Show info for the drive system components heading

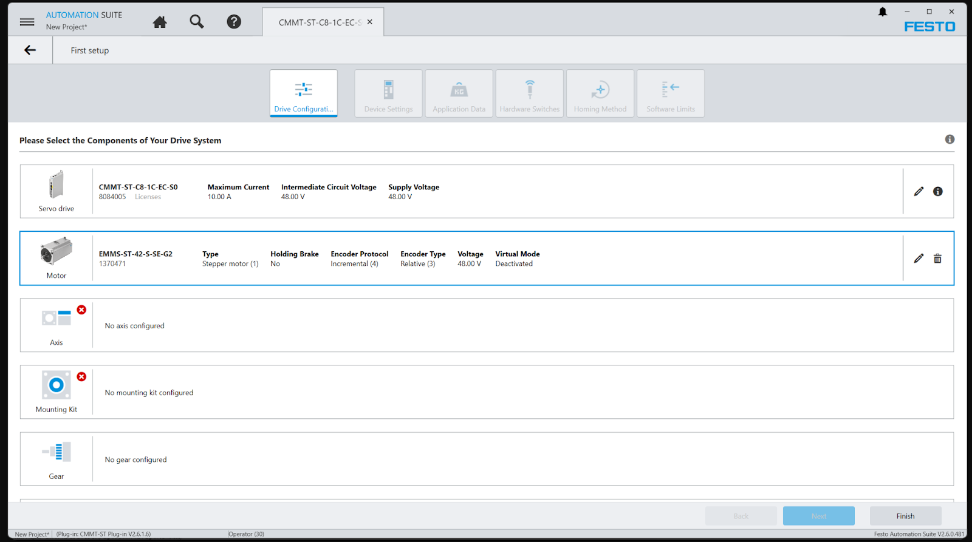(950, 140)
